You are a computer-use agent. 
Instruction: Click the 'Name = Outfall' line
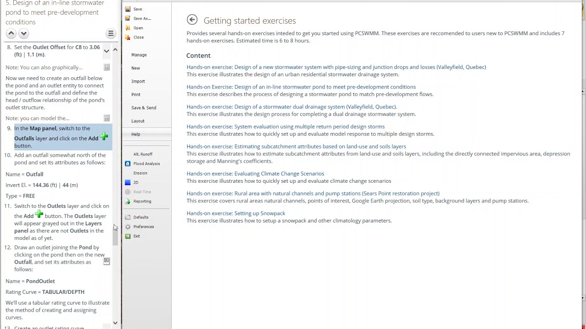[x=24, y=174]
